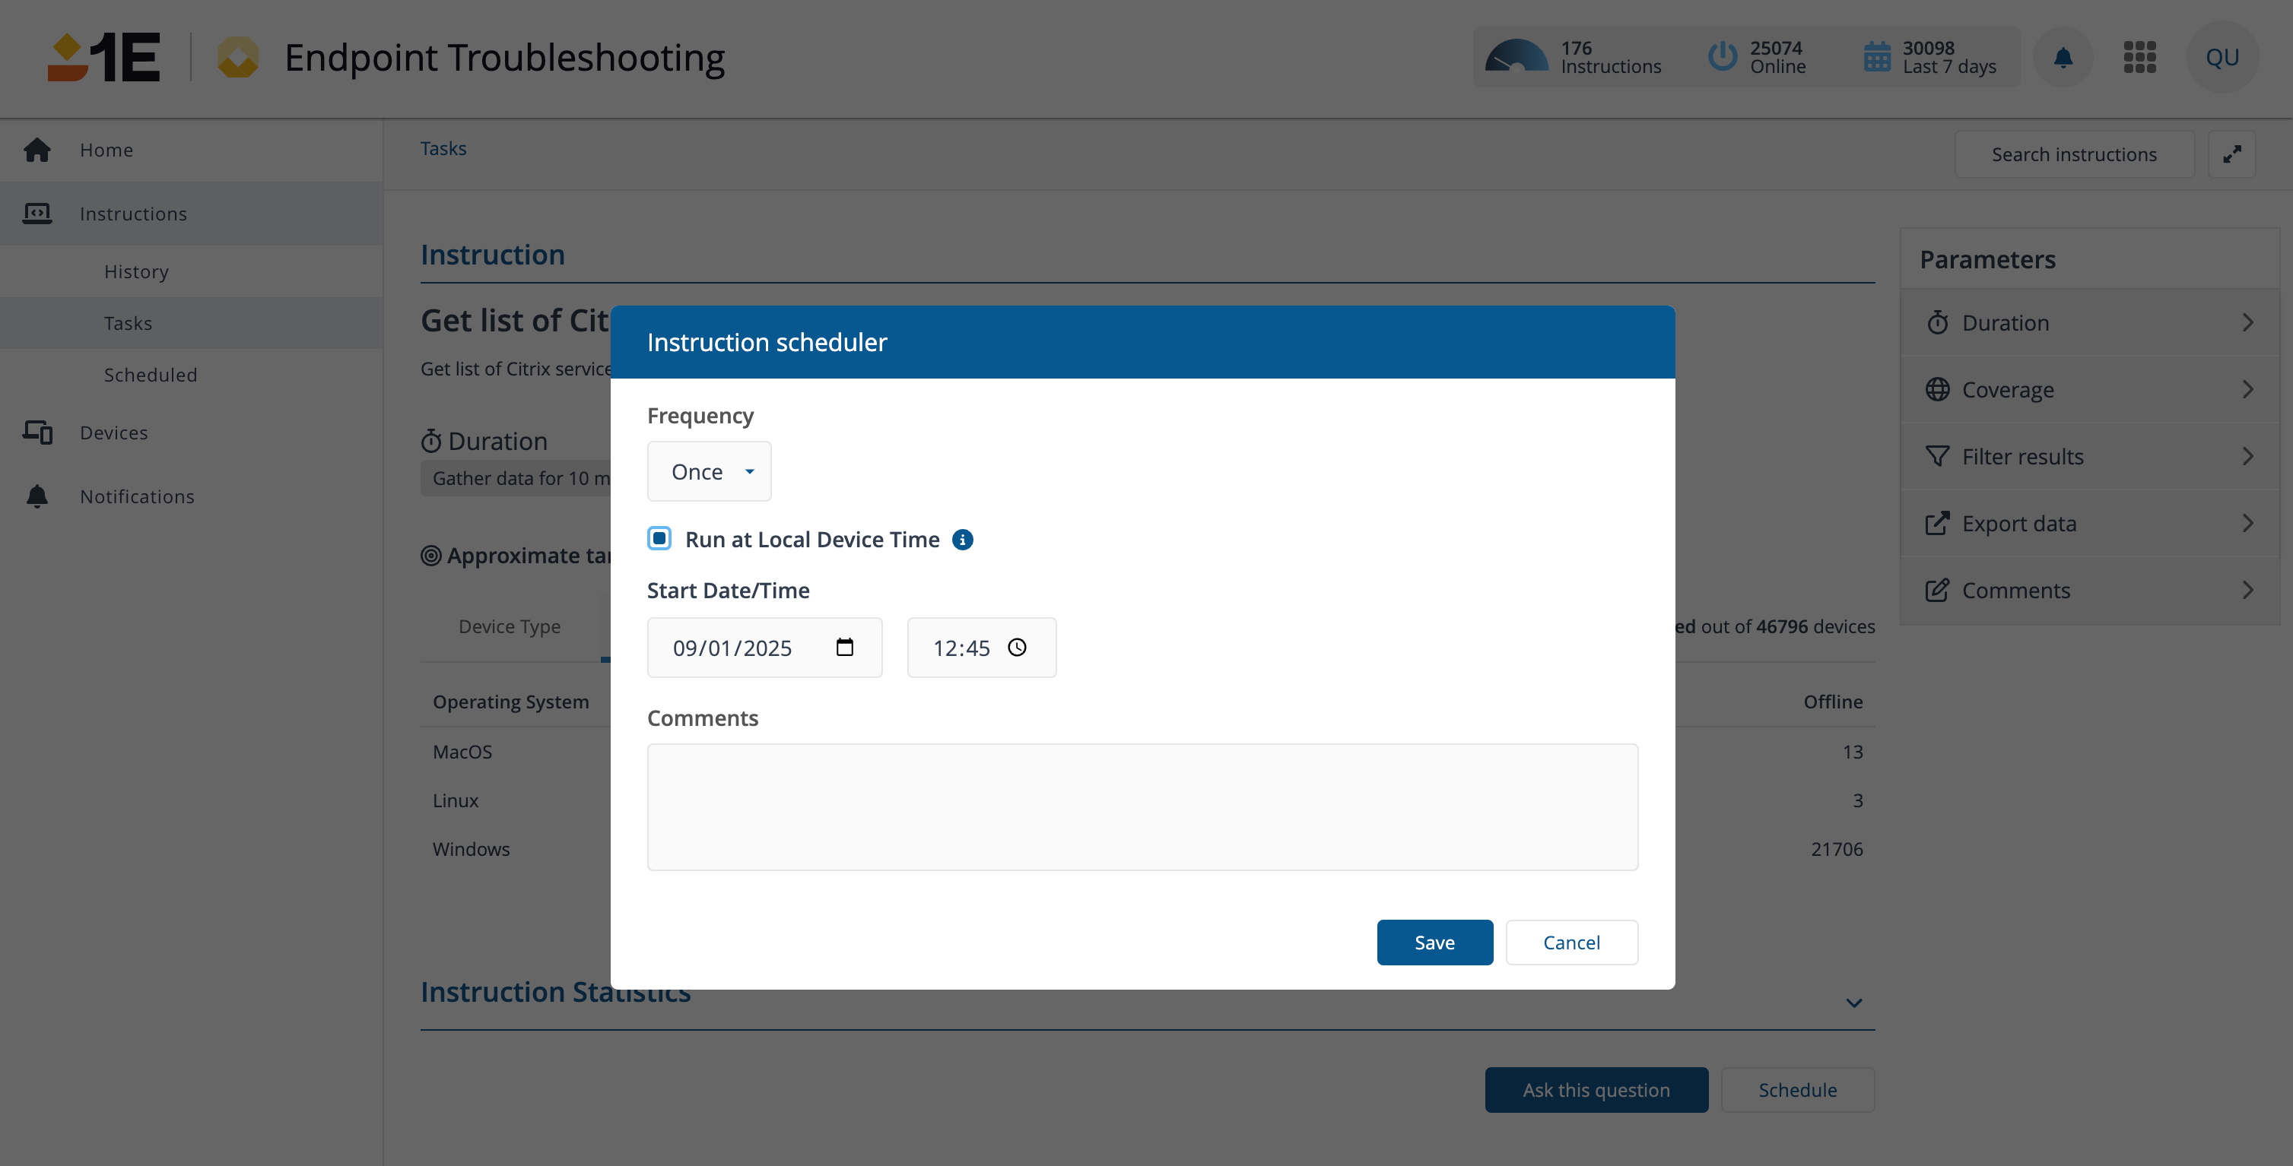Image resolution: width=2293 pixels, height=1166 pixels.
Task: Click the clock icon in time field
Action: click(x=1017, y=648)
